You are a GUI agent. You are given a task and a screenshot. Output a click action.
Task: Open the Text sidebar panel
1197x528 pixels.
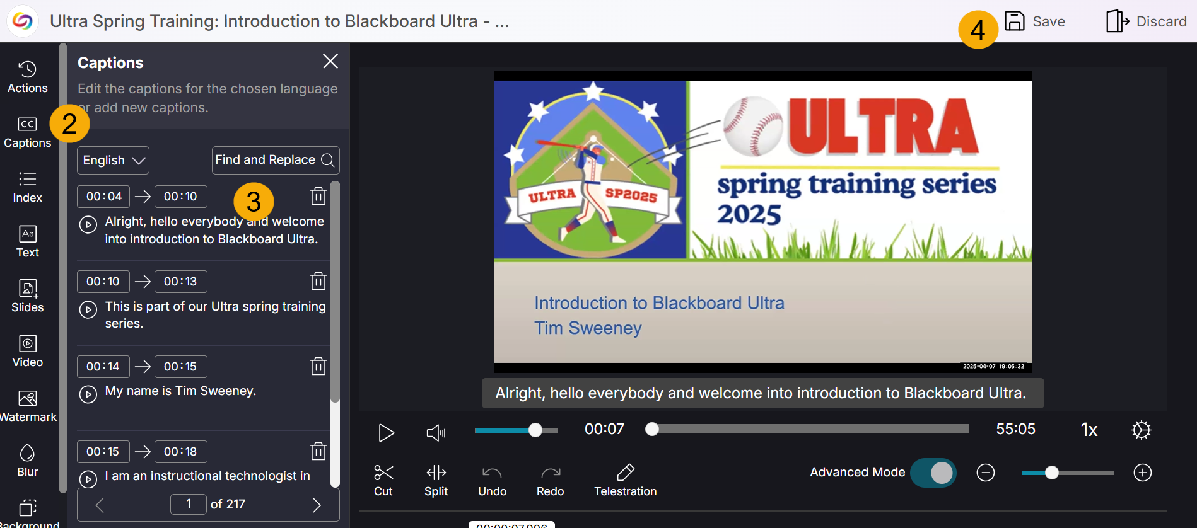(x=28, y=242)
